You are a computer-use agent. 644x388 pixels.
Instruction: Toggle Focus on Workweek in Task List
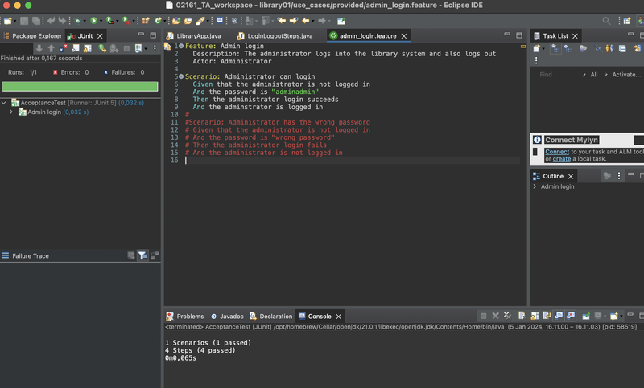583,48
